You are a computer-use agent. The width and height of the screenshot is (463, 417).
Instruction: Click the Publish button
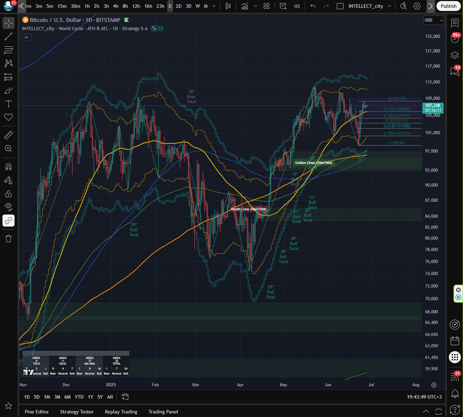[448, 6]
